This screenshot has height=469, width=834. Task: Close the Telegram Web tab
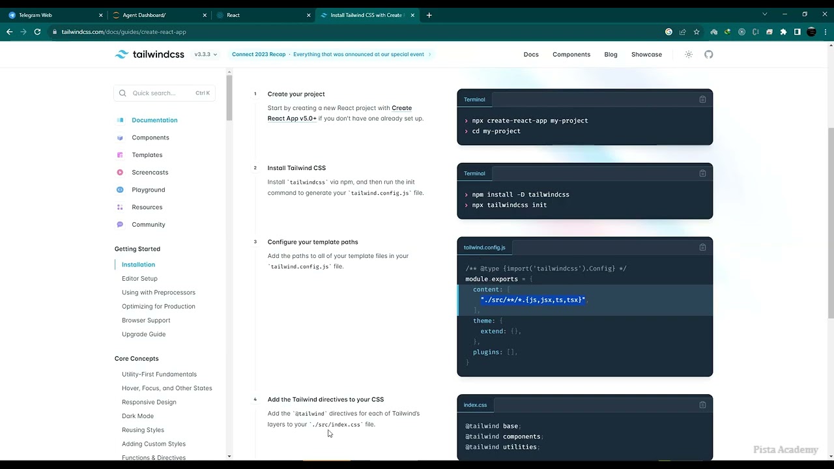(100, 15)
